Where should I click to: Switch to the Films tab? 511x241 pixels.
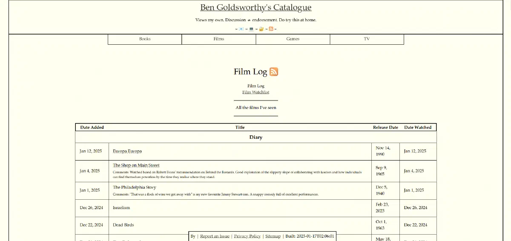[x=219, y=39]
